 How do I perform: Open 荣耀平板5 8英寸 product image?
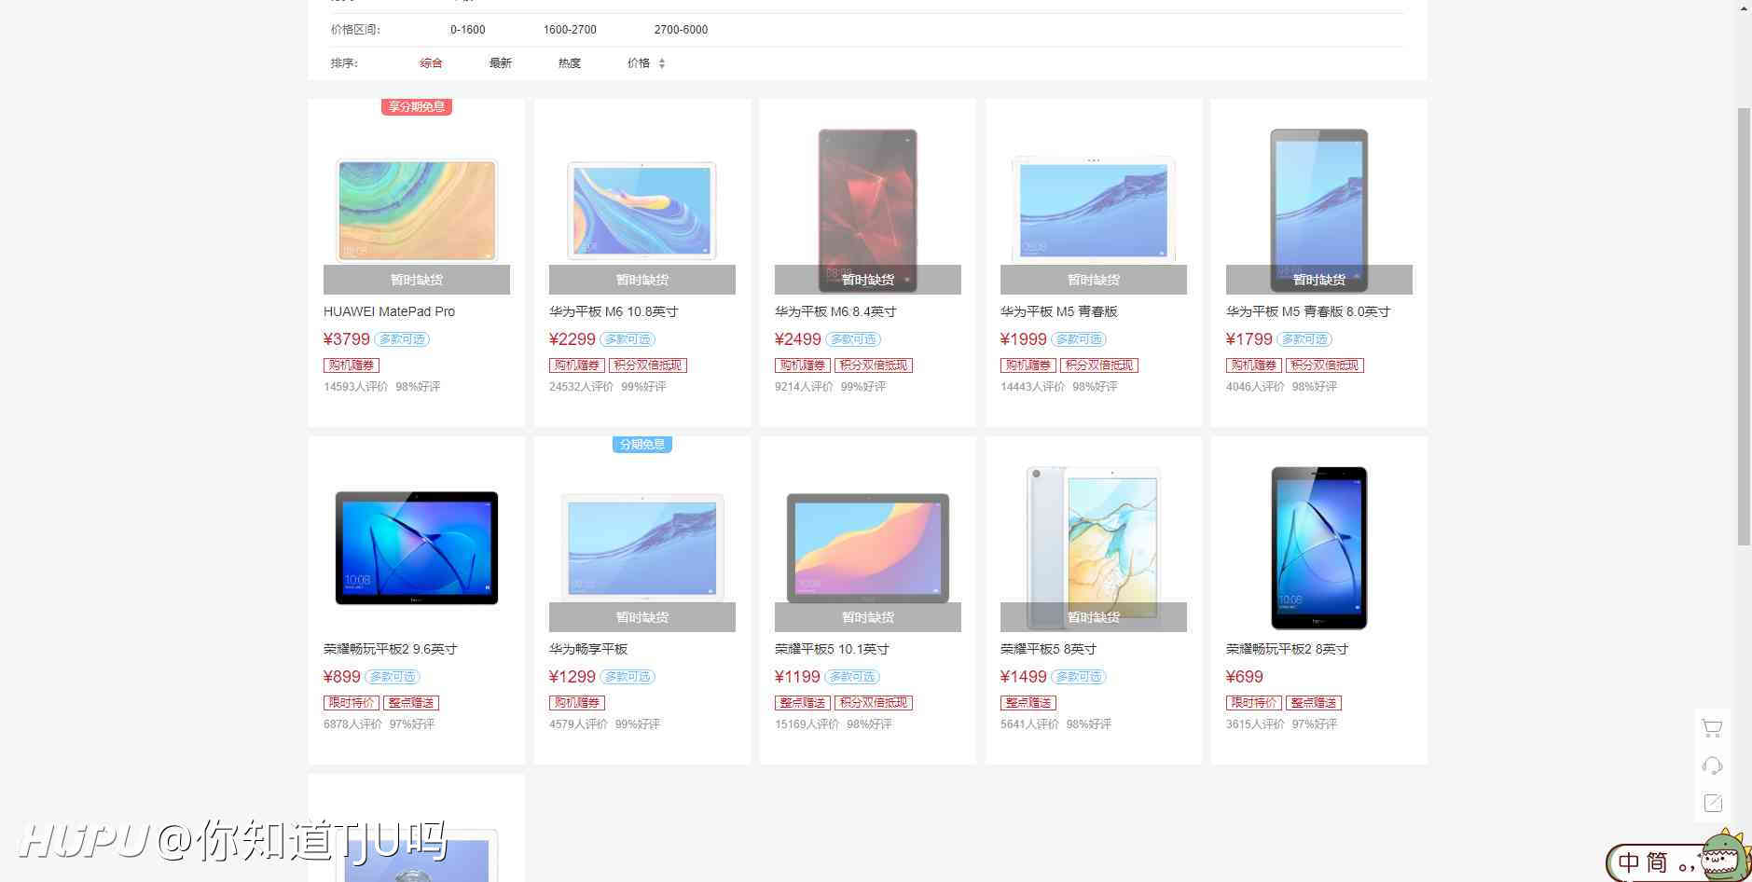click(x=1094, y=548)
